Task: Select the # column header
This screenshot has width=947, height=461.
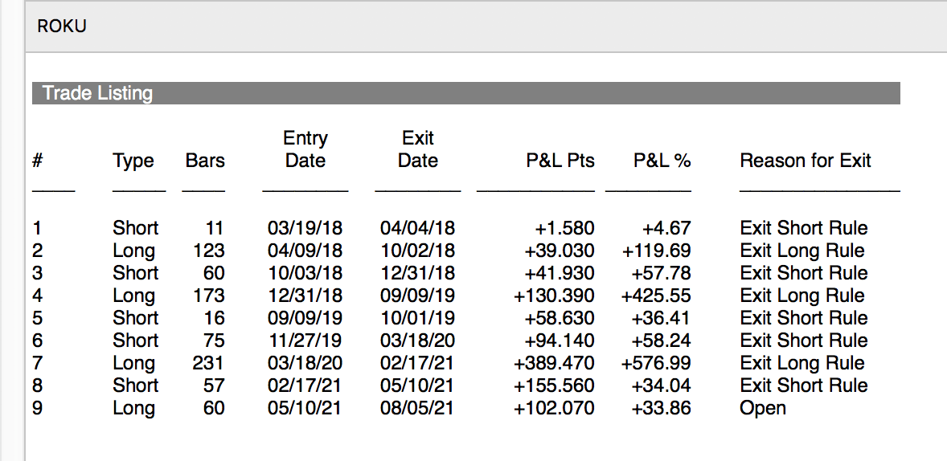Action: pos(38,161)
